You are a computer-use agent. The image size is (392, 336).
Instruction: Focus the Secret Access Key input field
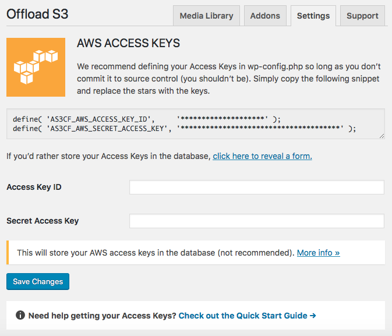257,221
